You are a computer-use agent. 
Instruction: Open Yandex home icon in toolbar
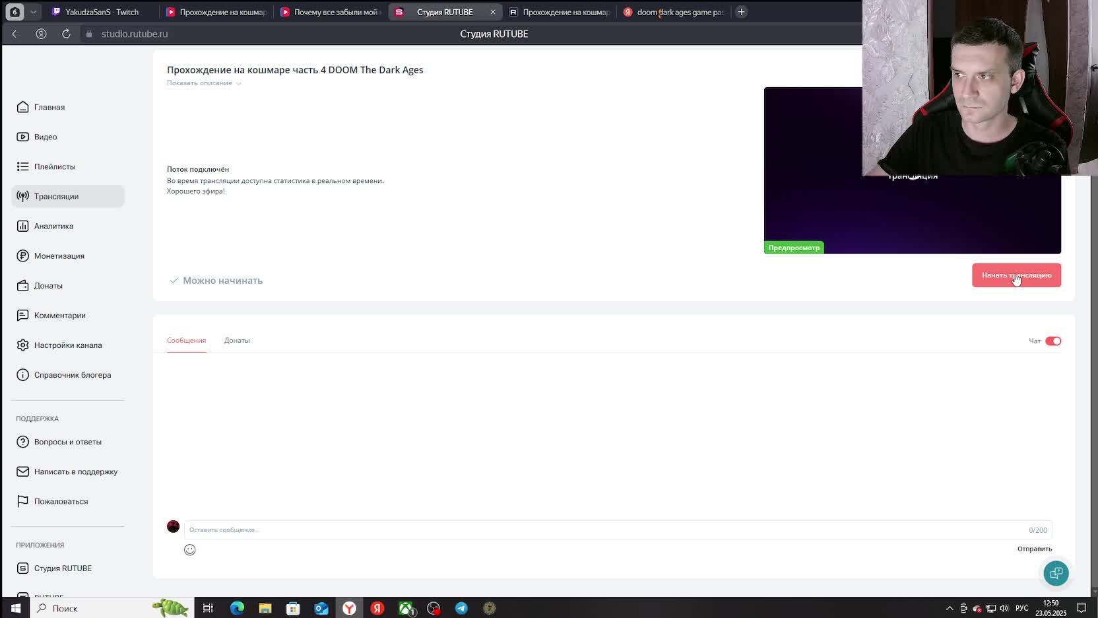pyautogui.click(x=41, y=34)
